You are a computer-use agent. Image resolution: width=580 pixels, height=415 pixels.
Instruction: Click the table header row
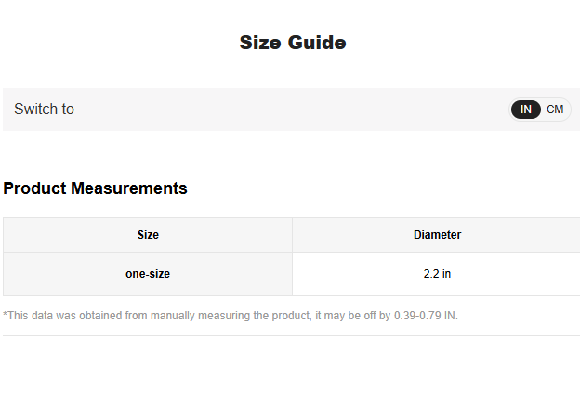292,235
